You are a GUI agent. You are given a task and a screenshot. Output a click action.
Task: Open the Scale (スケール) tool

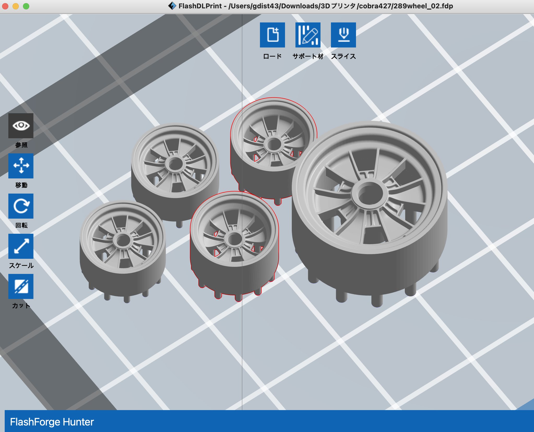click(x=21, y=246)
